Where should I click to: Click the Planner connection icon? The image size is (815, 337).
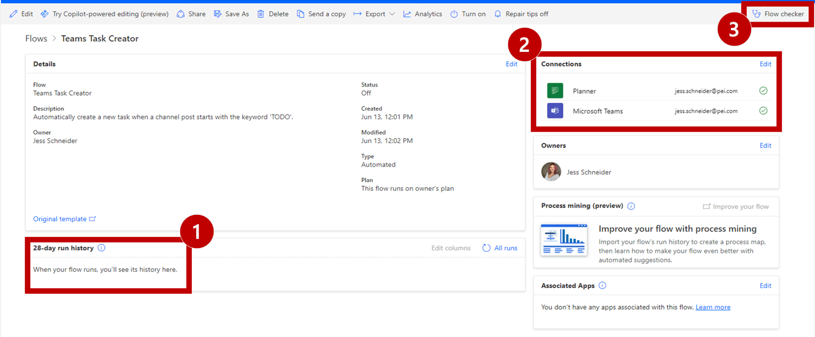pyautogui.click(x=555, y=90)
